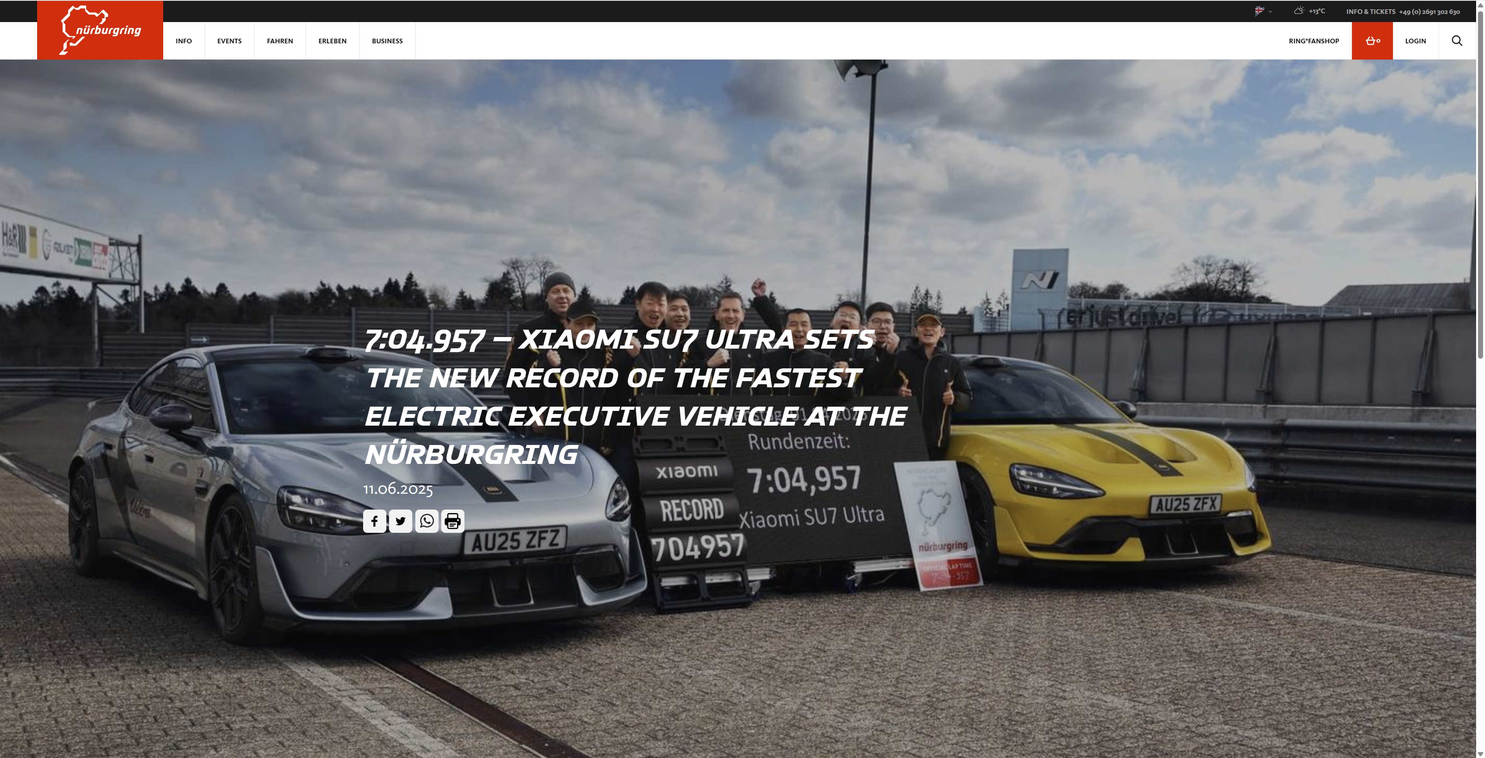Open the INFO menu
The width and height of the screenshot is (1485, 758).
pyautogui.click(x=184, y=41)
